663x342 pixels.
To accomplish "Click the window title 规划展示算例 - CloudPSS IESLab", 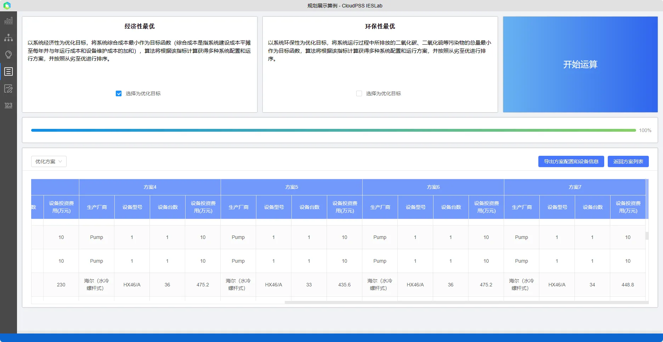I will tap(345, 6).
